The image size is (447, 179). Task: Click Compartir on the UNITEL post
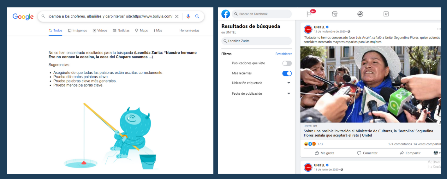pyautogui.click(x=410, y=153)
